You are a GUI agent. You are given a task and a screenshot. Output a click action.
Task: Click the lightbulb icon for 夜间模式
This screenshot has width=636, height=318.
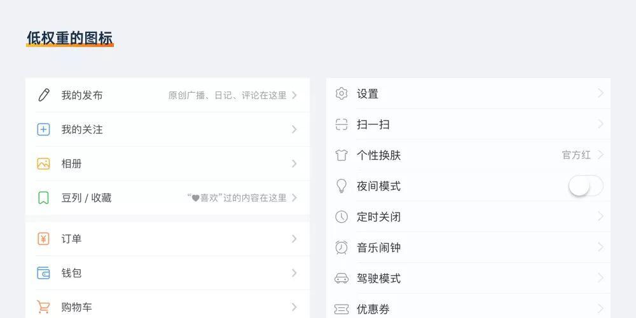tap(342, 186)
